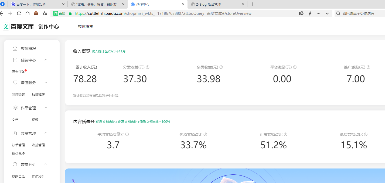385x183 pixels.
Task: Click the green lock security icon
Action: 70,13
